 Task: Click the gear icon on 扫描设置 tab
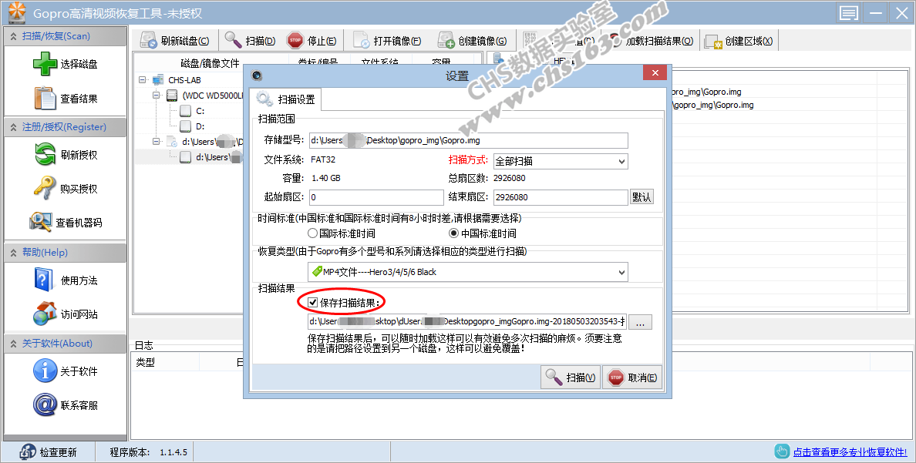264,99
